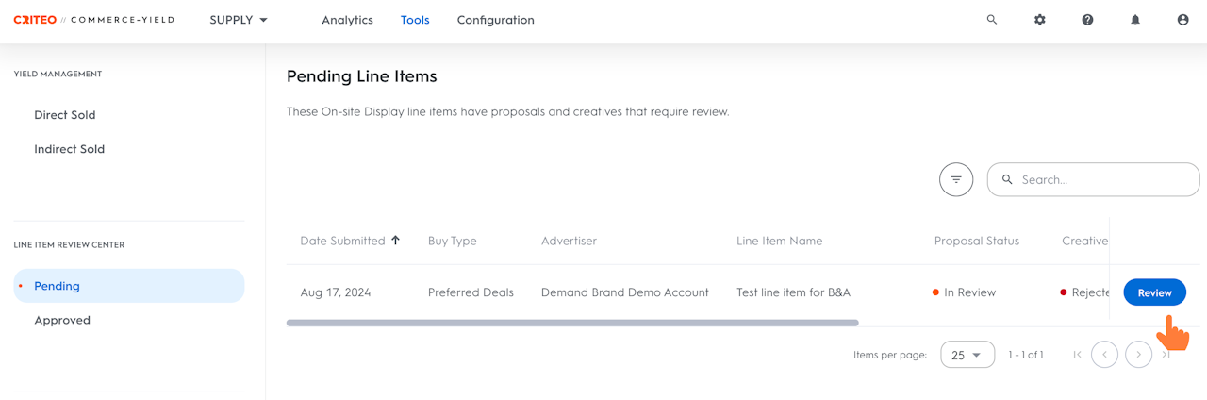
Task: Open Direct Sold in sidebar
Action: pos(65,115)
